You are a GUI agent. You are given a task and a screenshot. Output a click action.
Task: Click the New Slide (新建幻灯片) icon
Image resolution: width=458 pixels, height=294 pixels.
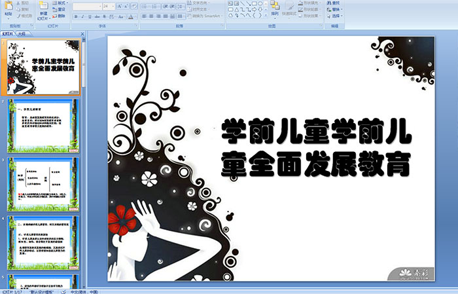point(44,7)
